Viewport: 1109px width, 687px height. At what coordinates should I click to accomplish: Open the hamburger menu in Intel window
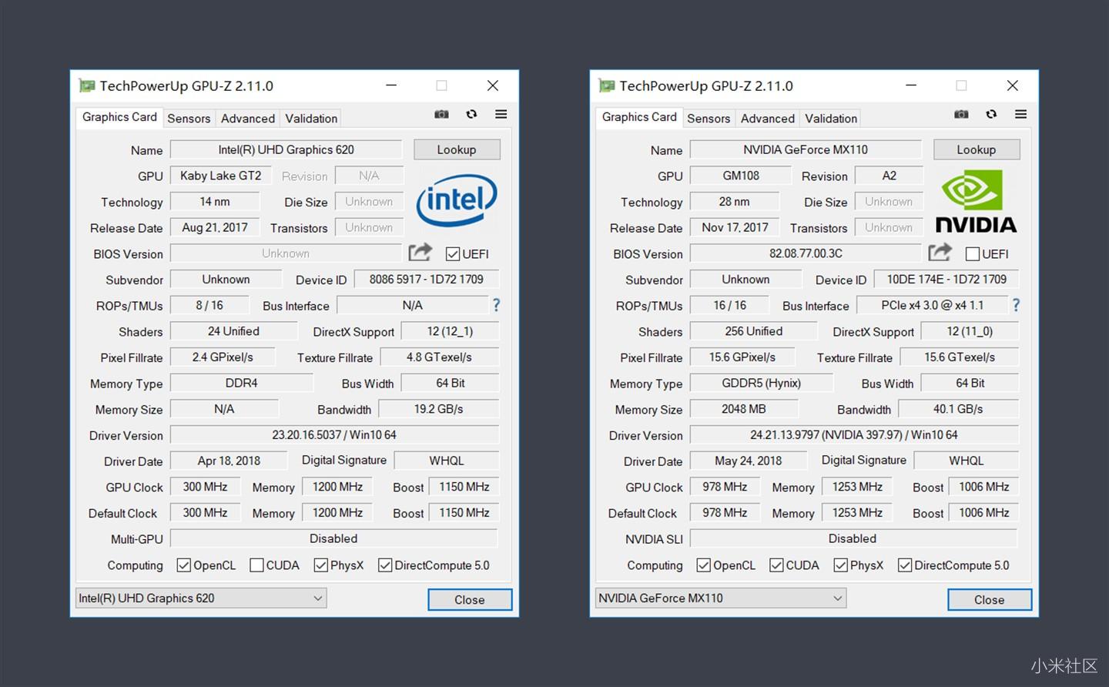[501, 114]
